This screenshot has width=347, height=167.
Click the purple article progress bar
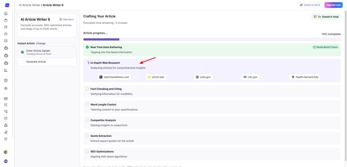point(101,39)
